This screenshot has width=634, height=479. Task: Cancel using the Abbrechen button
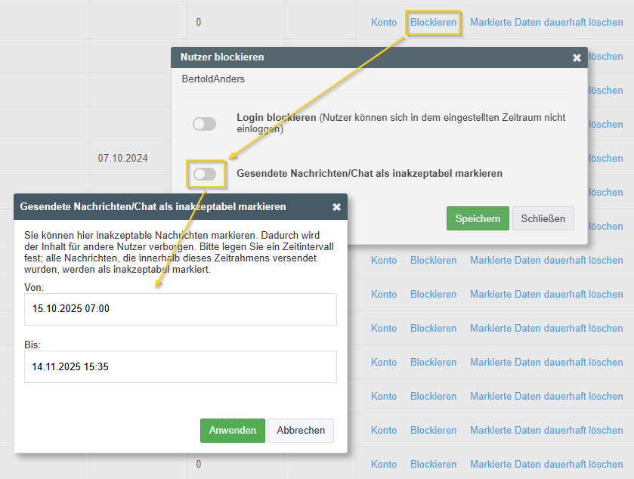(x=301, y=430)
